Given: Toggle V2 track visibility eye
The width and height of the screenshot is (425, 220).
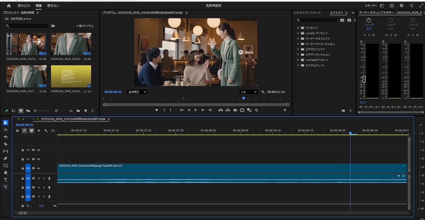Looking at the screenshot, I should pos(39,159).
